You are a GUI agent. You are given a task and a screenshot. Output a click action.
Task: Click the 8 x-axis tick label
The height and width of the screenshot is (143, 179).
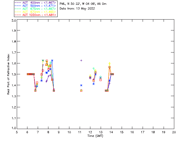pos(48,132)
